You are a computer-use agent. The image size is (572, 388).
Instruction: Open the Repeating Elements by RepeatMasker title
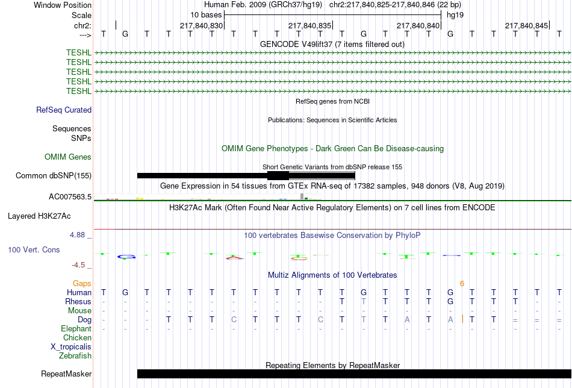click(332, 365)
